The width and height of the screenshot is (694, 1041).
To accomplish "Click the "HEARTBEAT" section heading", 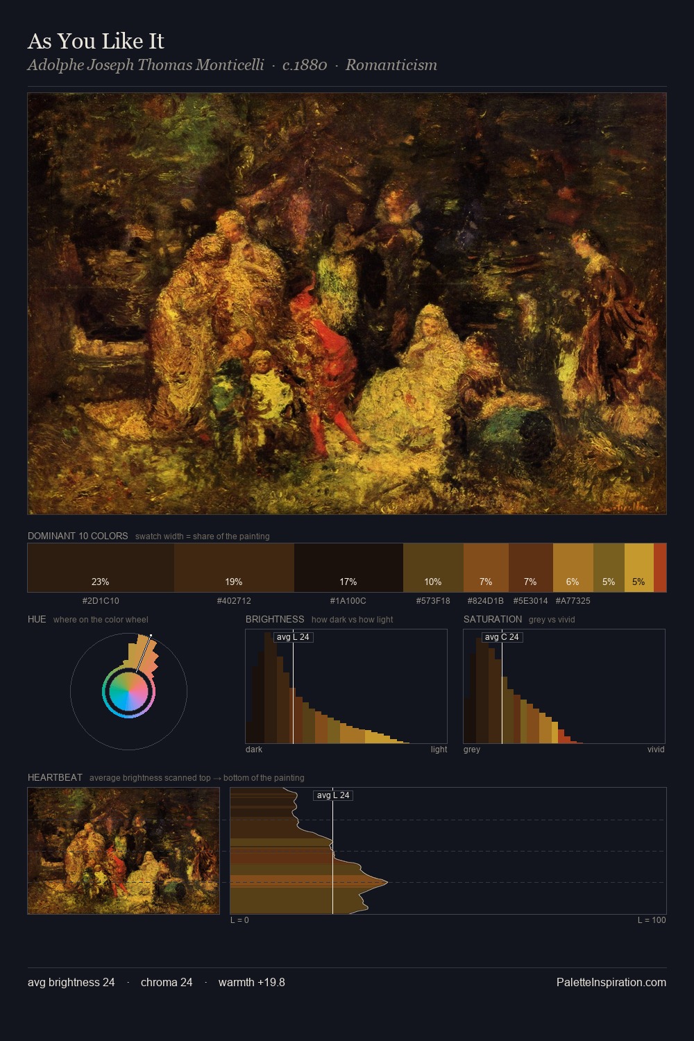I will [55, 777].
